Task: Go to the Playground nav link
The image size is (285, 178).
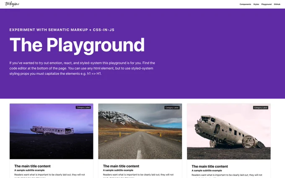Action: pyautogui.click(x=266, y=4)
